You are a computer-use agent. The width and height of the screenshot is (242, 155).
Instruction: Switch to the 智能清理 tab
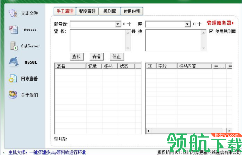coord(87,11)
